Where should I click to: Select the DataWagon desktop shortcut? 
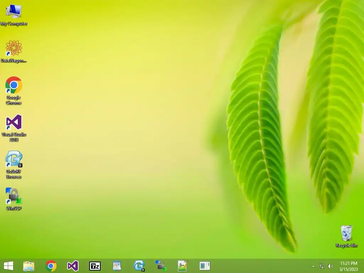[x=14, y=51]
